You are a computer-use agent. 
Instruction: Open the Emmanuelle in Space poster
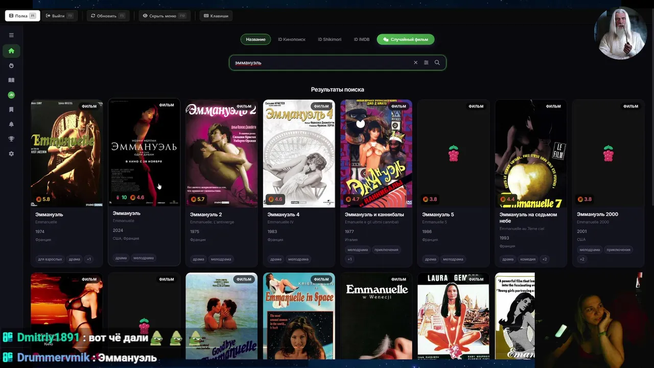[x=299, y=316]
